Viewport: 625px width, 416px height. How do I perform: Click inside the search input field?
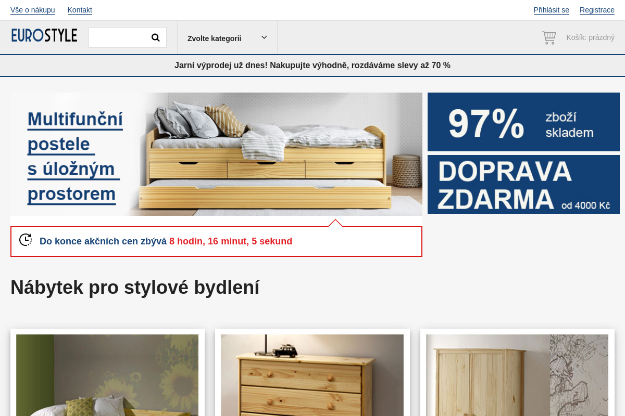(119, 37)
